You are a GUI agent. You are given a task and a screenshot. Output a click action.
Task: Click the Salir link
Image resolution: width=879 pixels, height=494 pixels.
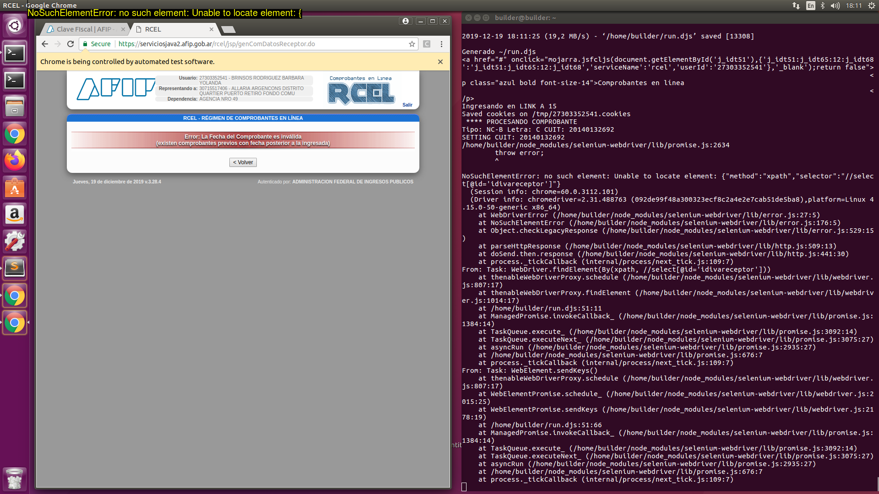[x=407, y=105]
